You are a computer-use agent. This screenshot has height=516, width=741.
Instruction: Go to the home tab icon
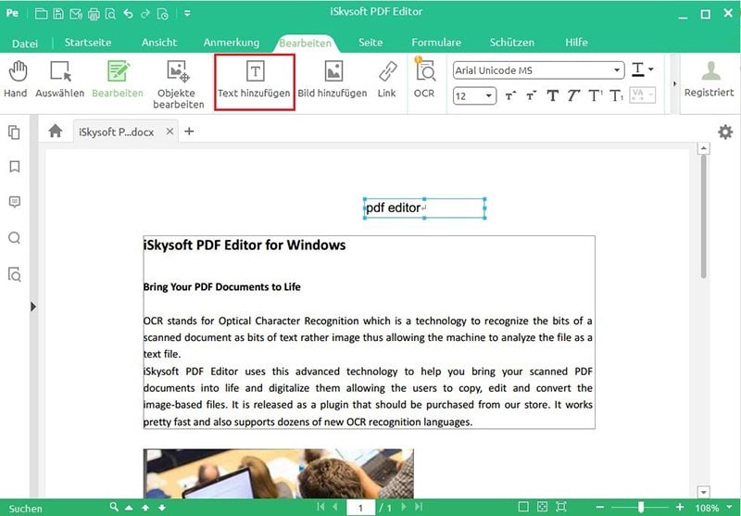click(x=56, y=131)
